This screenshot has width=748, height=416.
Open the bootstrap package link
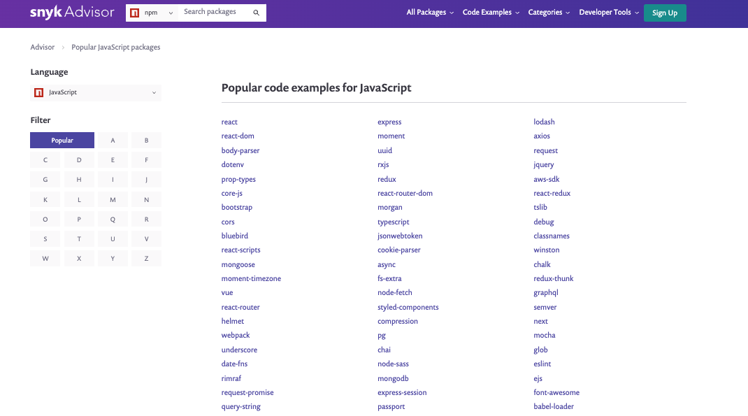[236, 208]
